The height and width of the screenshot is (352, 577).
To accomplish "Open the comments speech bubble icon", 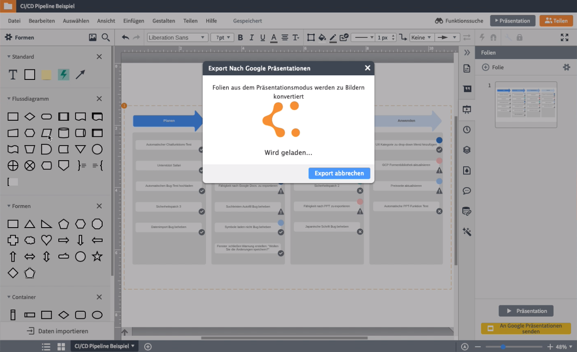I will point(467,191).
